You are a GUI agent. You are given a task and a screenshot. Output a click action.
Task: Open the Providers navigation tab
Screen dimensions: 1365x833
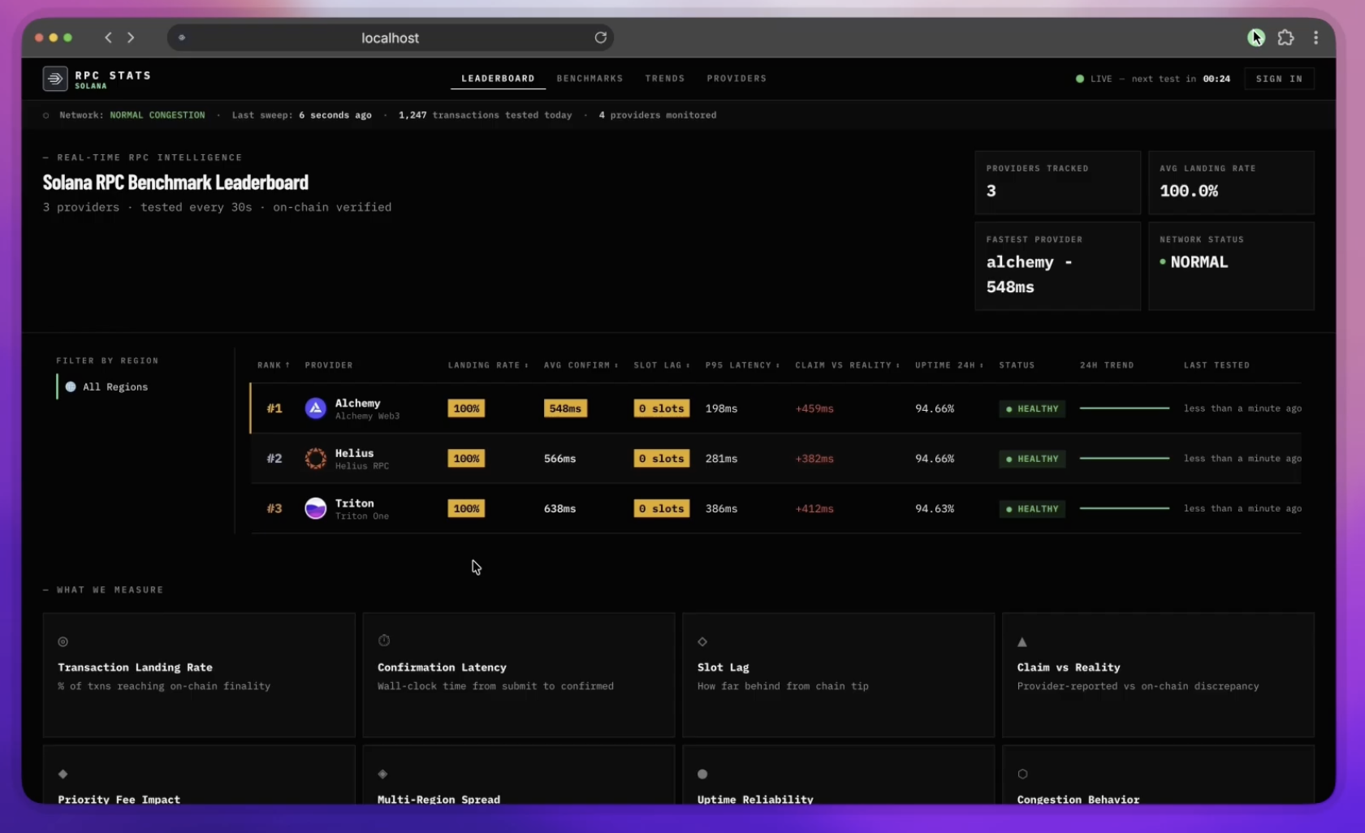click(x=736, y=79)
